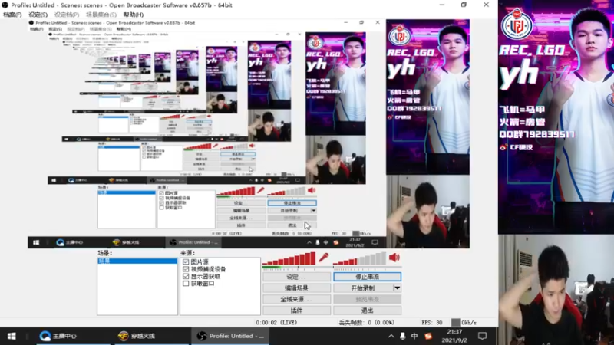
Task: Select the highlighted 场景 item in scene list
Action: point(137,261)
